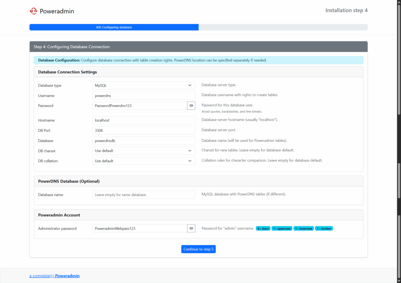Show Administrator password with eye toggle

(x=191, y=228)
